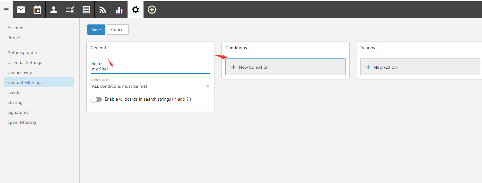This screenshot has height=183, width=482.
Task: Expand the Match Type dropdown
Action: (150, 86)
